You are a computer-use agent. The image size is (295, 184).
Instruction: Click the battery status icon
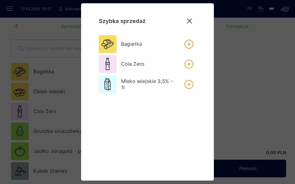click(272, 9)
